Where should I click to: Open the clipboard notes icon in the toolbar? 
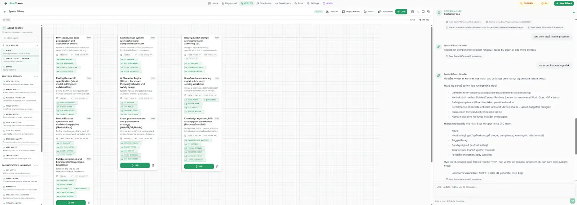tap(413, 12)
